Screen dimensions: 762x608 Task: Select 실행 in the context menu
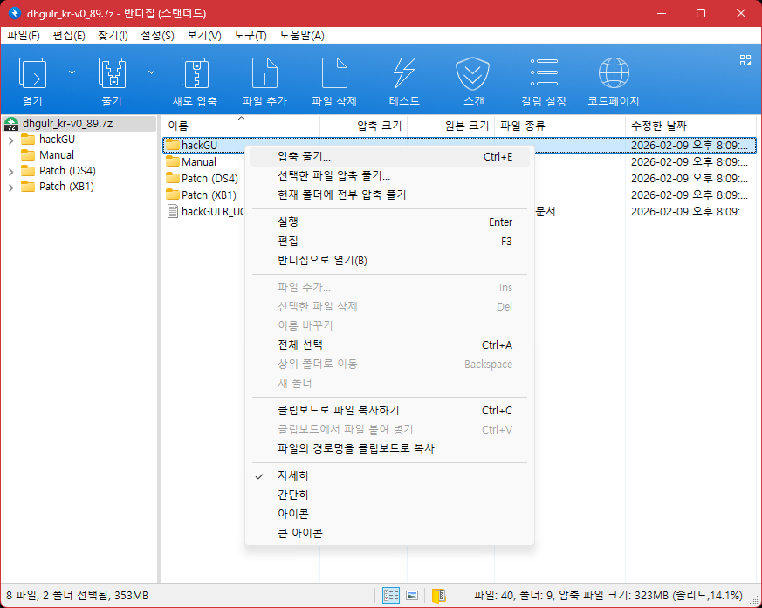[389, 222]
